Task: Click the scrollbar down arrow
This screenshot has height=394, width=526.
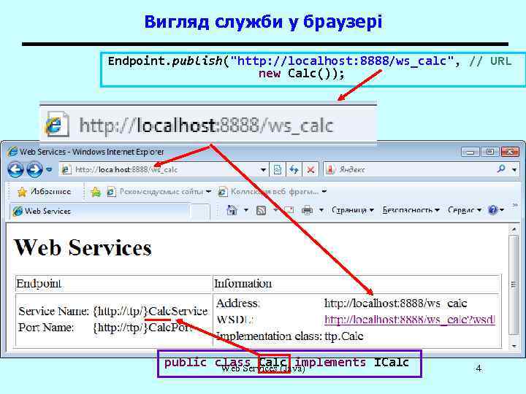Action: click(x=514, y=346)
